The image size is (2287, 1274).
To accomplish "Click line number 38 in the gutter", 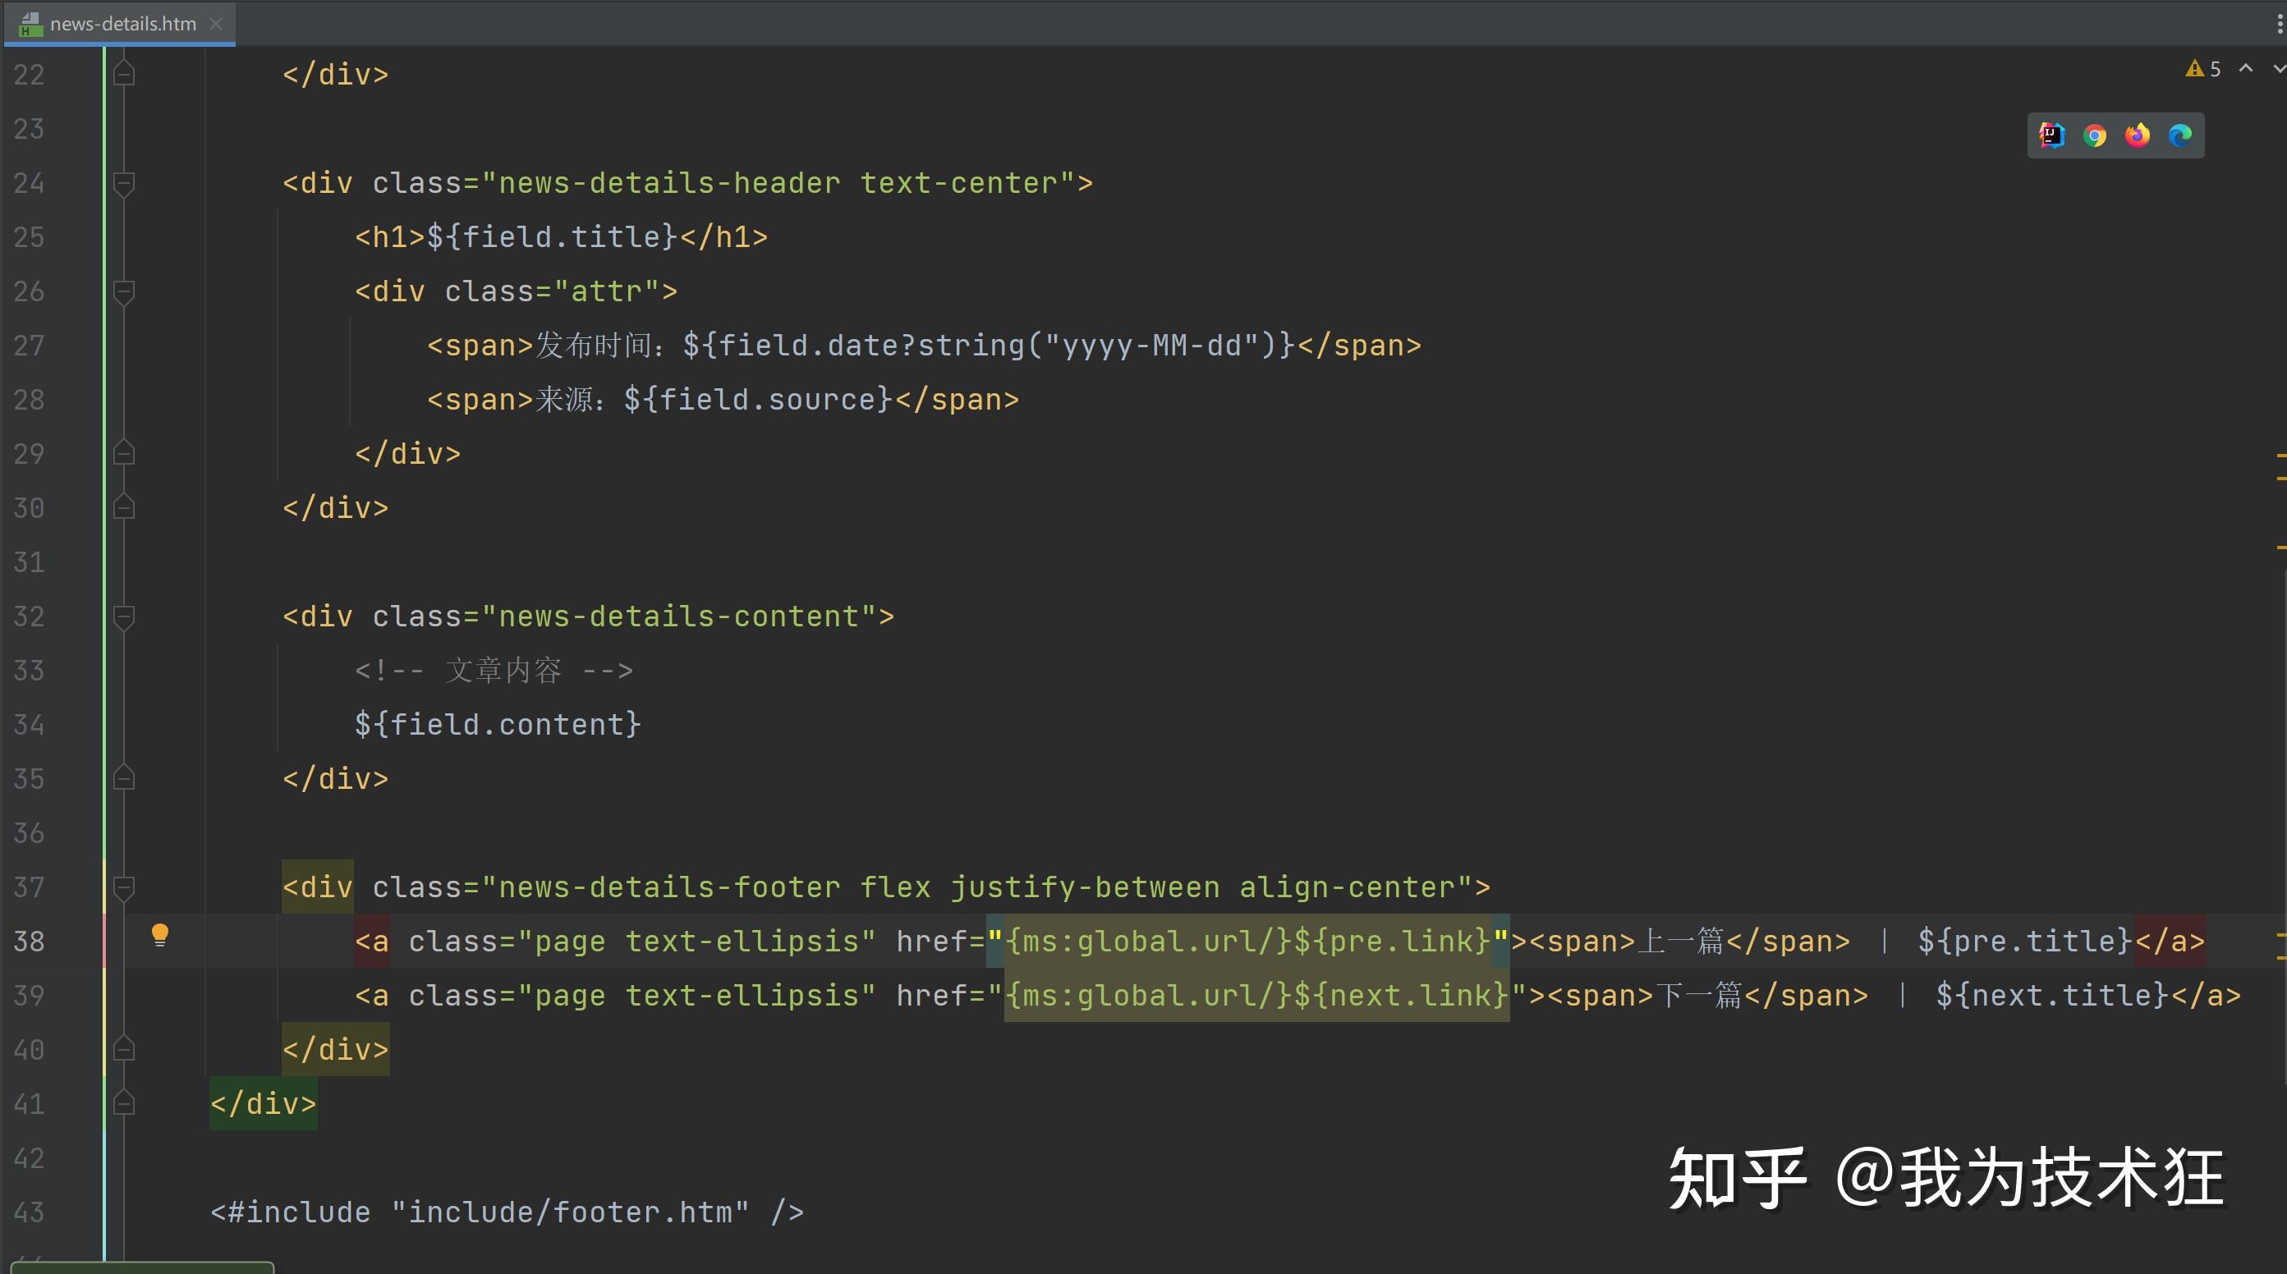I will (28, 942).
